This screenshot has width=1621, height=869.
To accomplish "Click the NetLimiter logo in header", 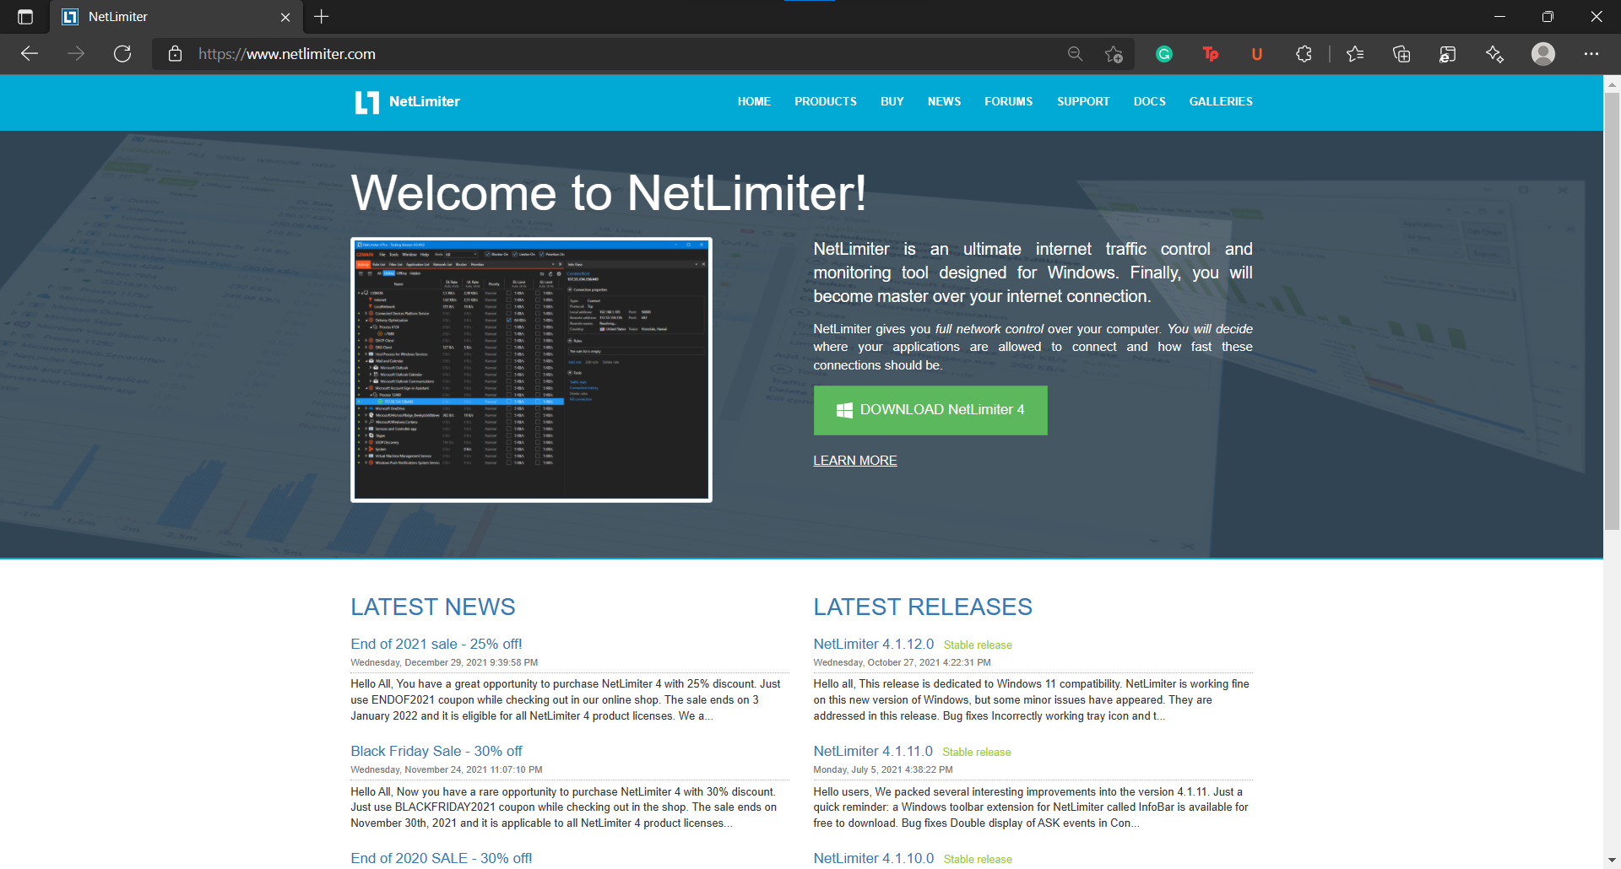I will tap(407, 102).
